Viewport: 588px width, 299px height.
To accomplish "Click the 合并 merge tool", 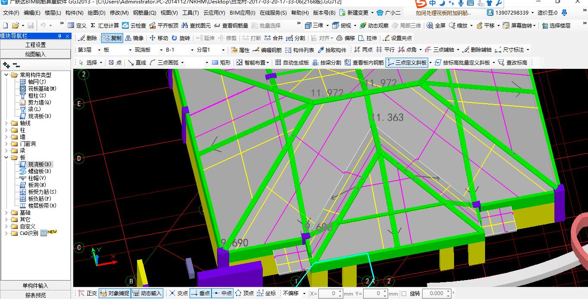I will (274, 38).
